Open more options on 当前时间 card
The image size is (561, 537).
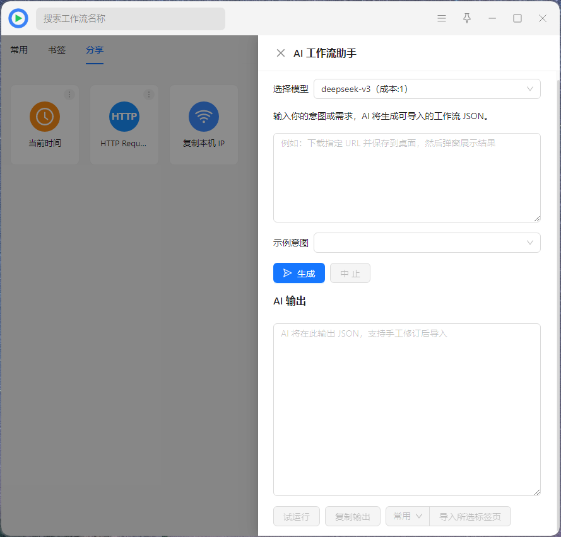[x=69, y=95]
